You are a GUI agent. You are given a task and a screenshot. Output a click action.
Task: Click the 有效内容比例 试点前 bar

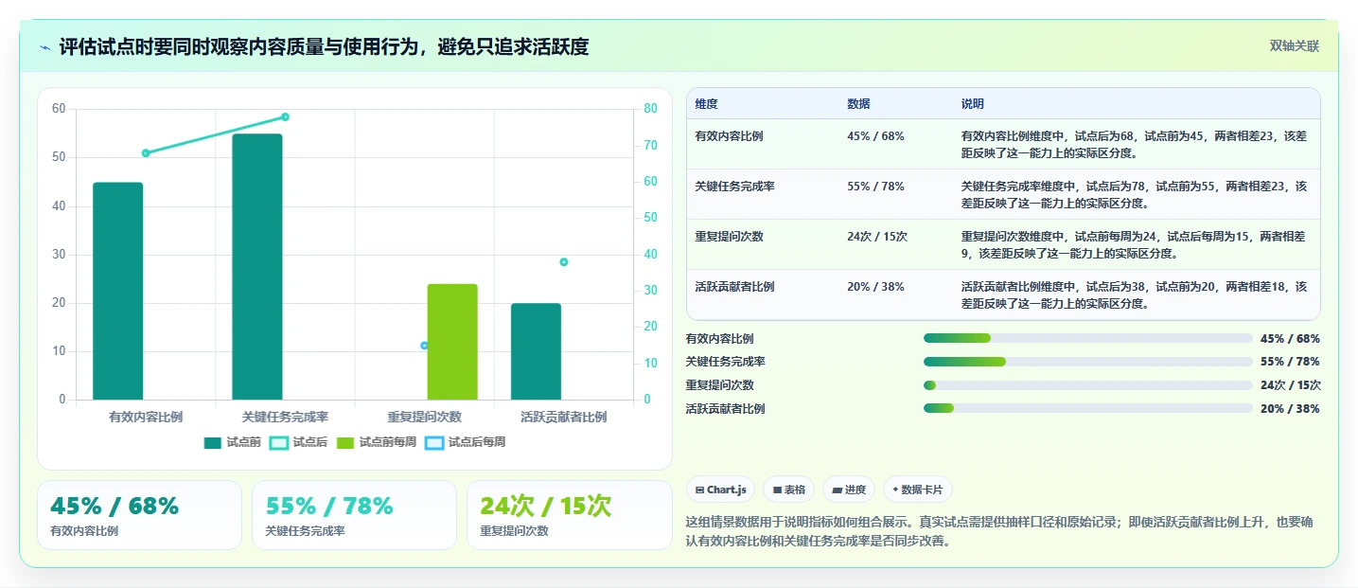[x=117, y=291]
